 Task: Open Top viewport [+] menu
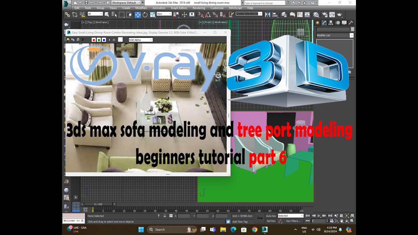(84, 22)
